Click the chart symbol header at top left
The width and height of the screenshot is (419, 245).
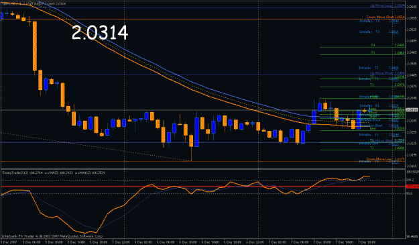click(x=34, y=4)
